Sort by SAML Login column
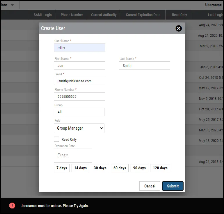 42,15
